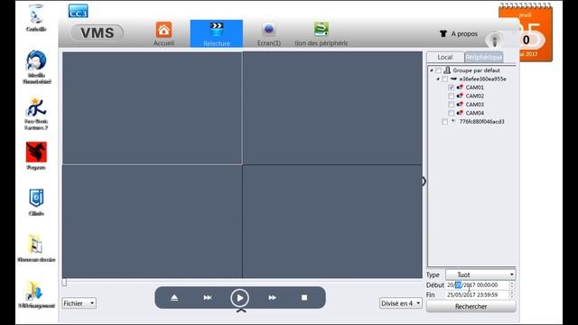Image resolution: width=578 pixels, height=325 pixels.
Task: Select the bottom-right video pane
Action: 332,221
